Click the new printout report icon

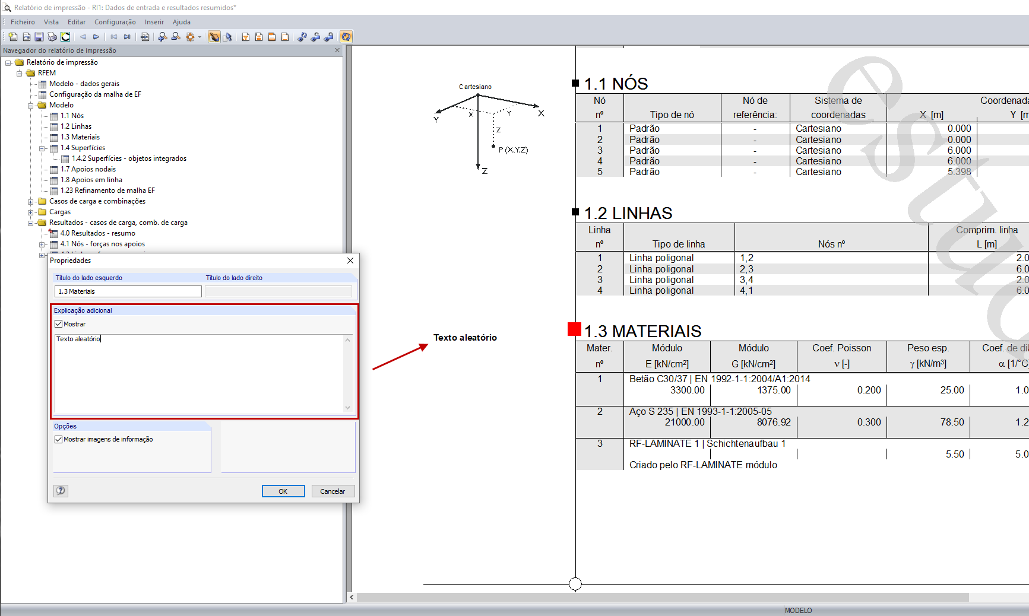pyautogui.click(x=13, y=37)
